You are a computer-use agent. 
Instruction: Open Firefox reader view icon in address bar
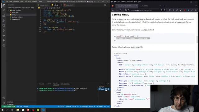(161, 10)
